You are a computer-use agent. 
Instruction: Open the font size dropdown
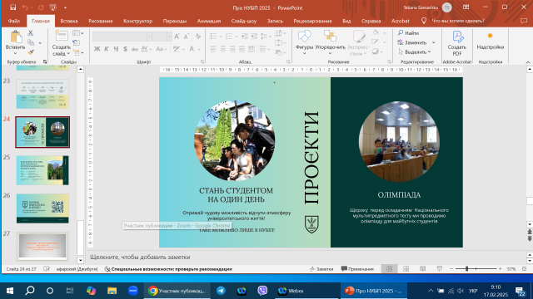pyautogui.click(x=169, y=37)
